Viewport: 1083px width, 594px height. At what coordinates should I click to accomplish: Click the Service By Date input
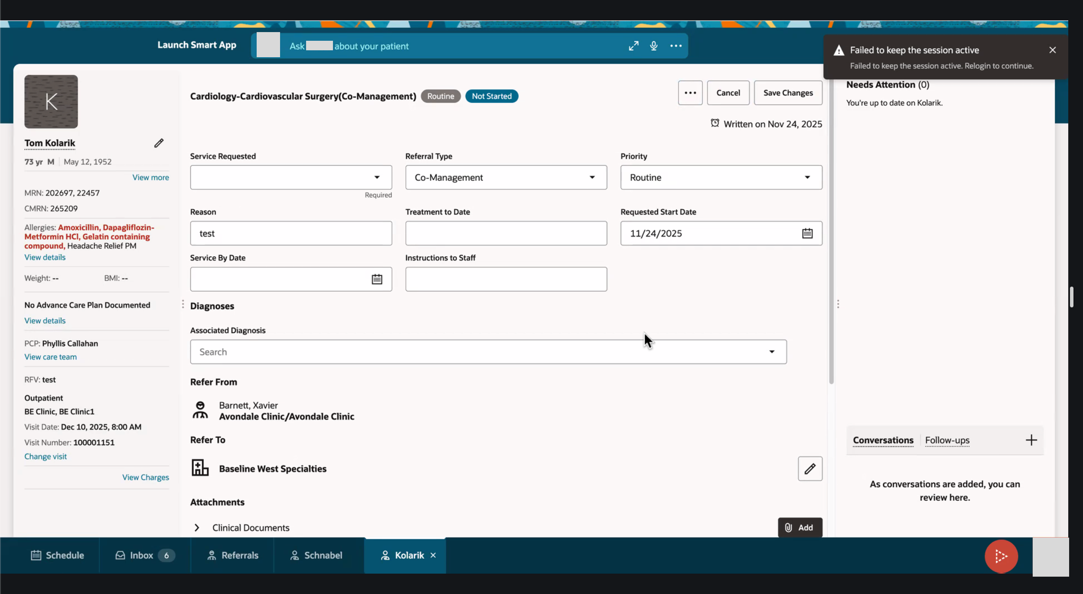291,279
